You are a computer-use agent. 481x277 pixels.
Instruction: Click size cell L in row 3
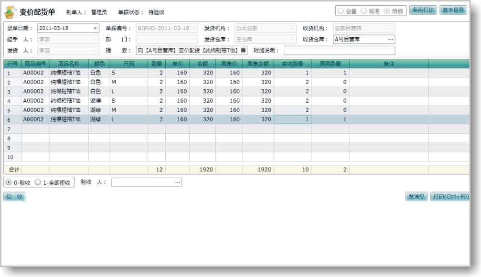point(129,91)
